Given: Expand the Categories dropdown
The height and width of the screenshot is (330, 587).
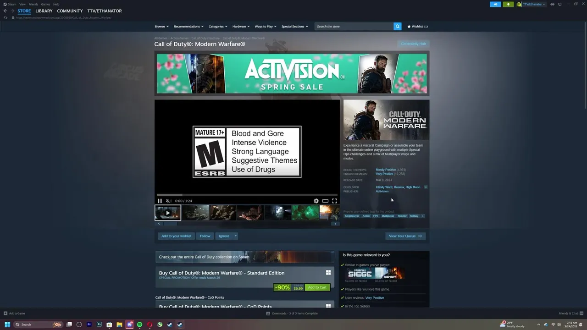Looking at the screenshot, I should click(218, 27).
